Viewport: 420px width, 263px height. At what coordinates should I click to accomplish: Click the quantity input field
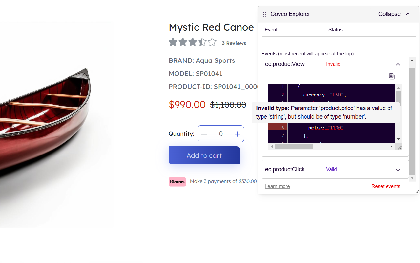(221, 134)
